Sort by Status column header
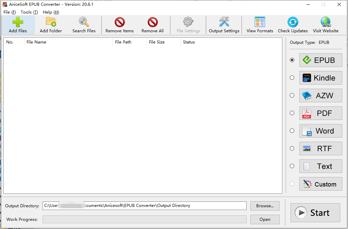The image size is (348, 229). (x=189, y=42)
